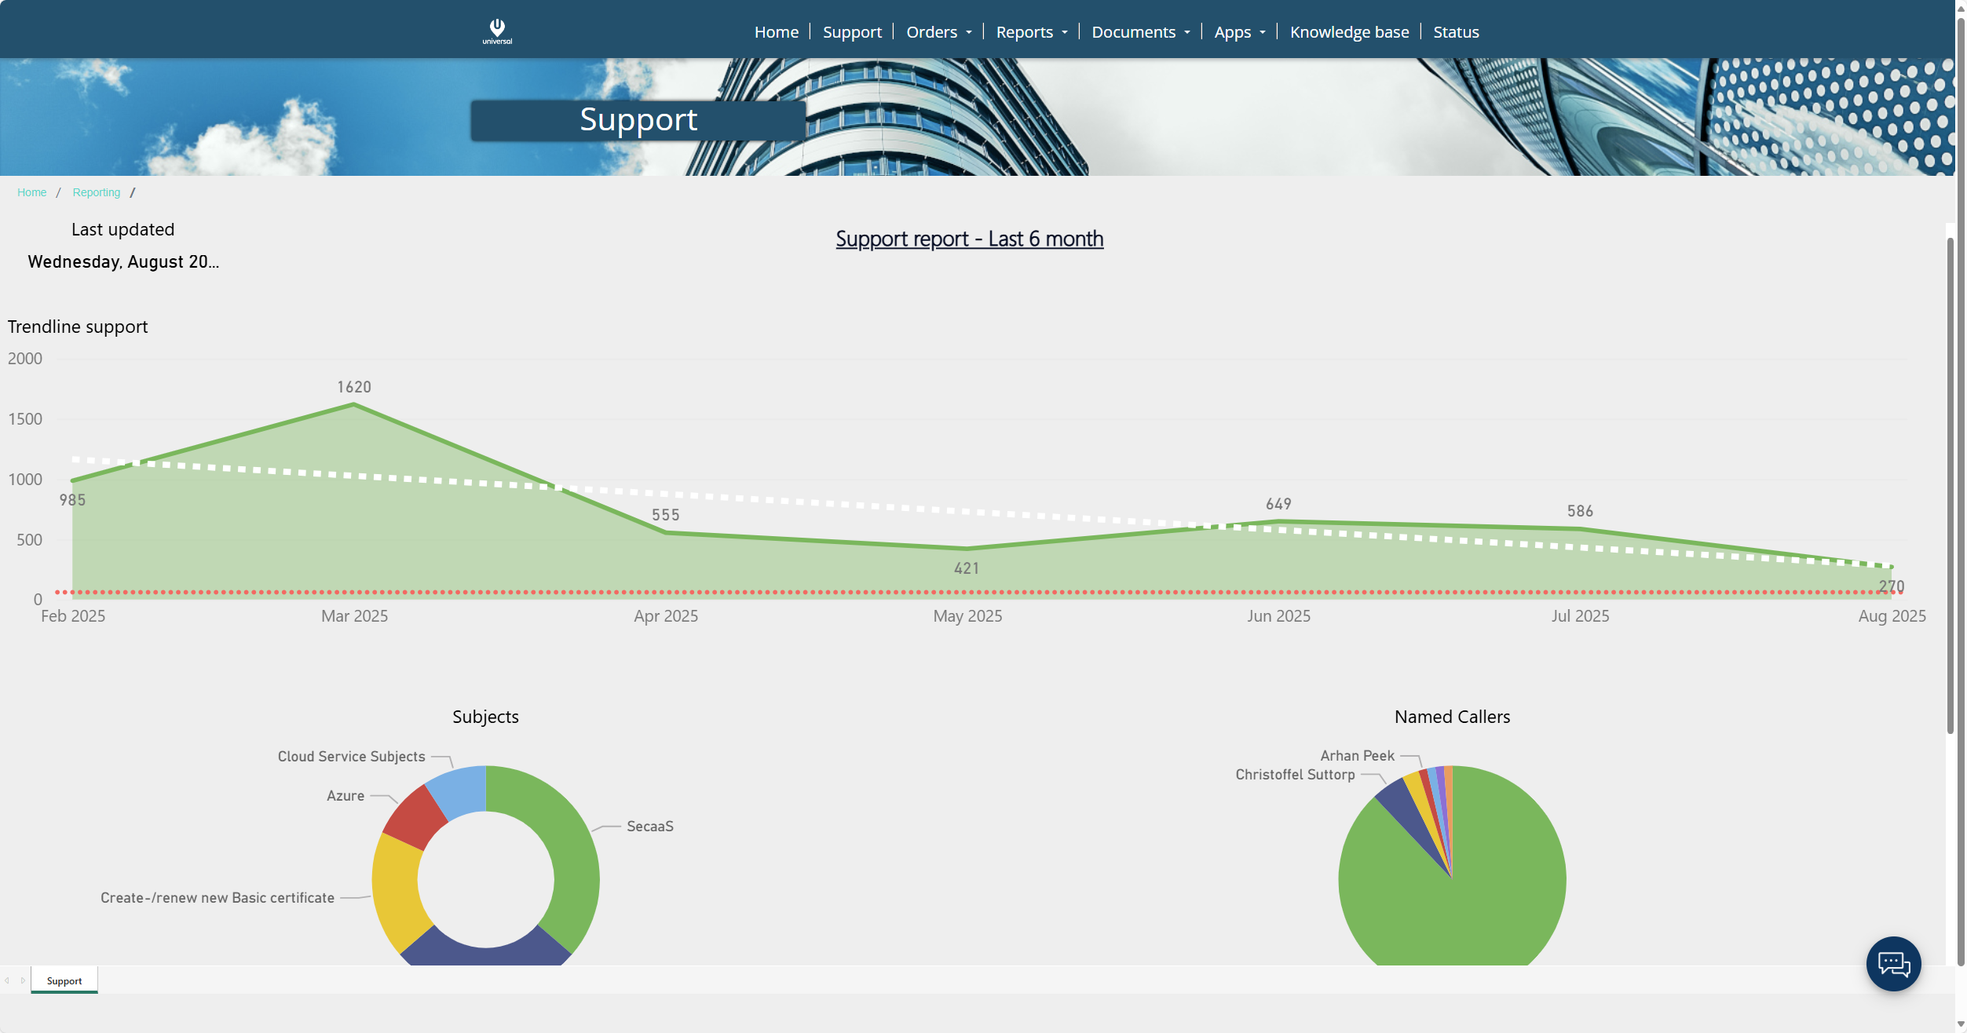Click the Home breadcrumb link

pyautogui.click(x=31, y=192)
